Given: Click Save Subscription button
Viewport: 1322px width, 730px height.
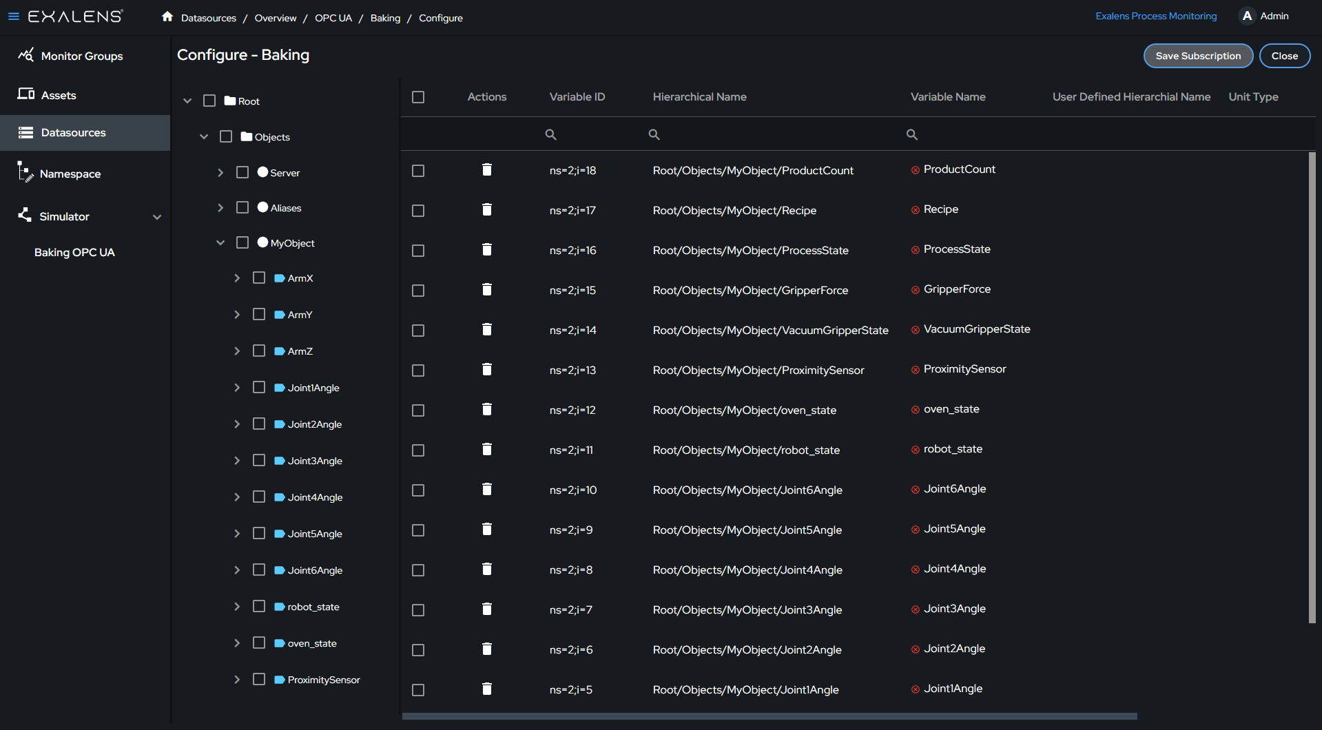Looking at the screenshot, I should point(1198,56).
